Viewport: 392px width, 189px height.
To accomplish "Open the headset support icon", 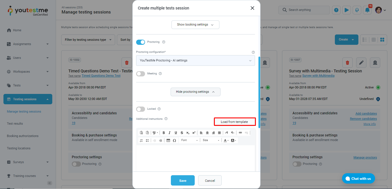I will pyautogui.click(x=357, y=10).
